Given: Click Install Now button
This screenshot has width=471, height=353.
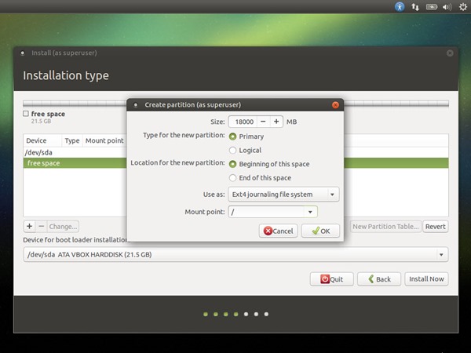Looking at the screenshot, I should pyautogui.click(x=426, y=279).
